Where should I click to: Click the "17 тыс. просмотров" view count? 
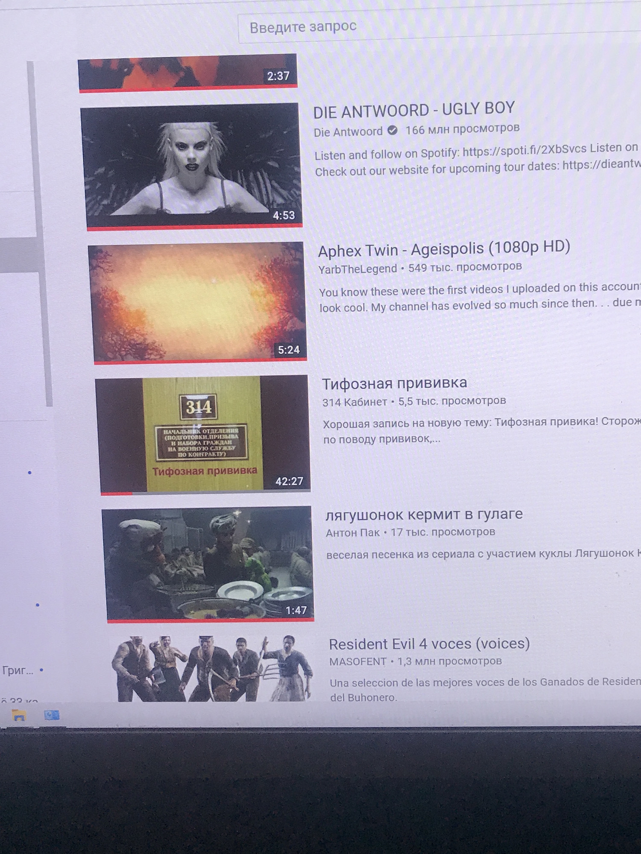(x=443, y=532)
